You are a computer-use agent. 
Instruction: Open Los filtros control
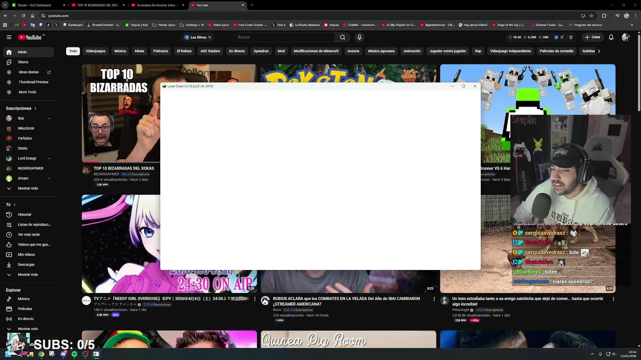[198, 37]
